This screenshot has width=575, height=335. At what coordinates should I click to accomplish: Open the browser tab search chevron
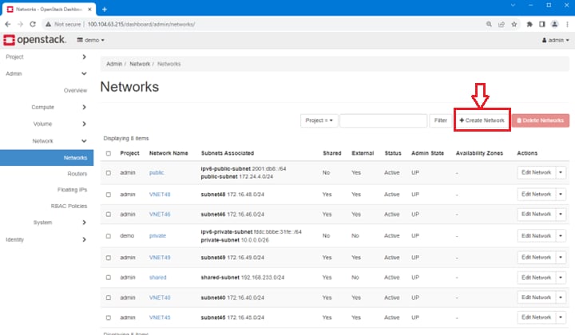(513, 5)
